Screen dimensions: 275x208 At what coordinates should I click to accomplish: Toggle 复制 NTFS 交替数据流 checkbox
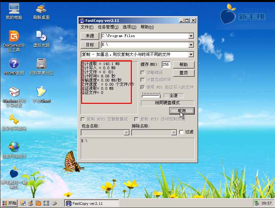tap(83, 119)
